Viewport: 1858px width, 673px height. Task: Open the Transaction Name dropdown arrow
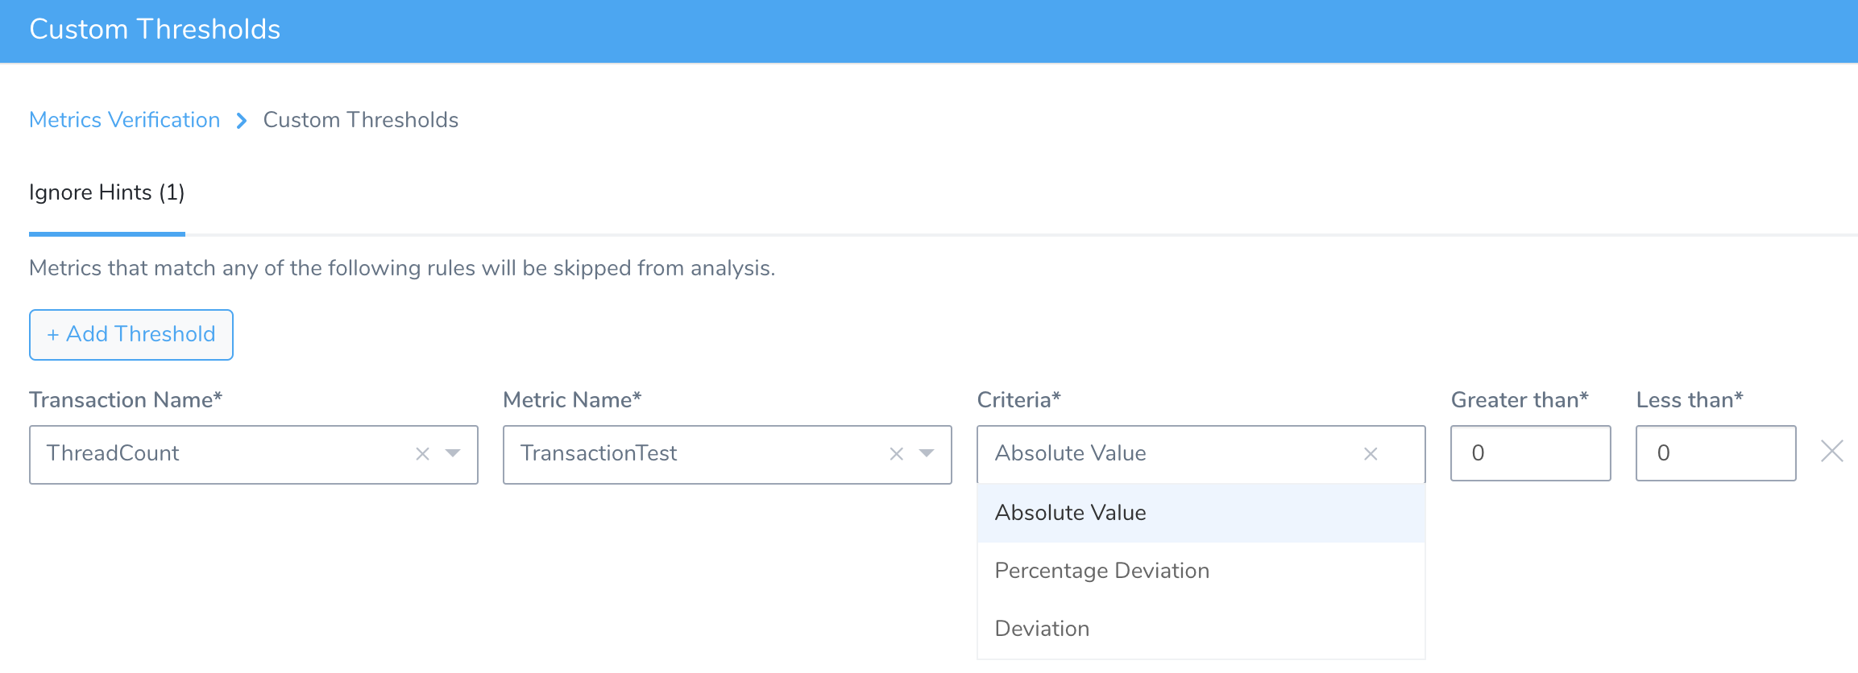(453, 453)
